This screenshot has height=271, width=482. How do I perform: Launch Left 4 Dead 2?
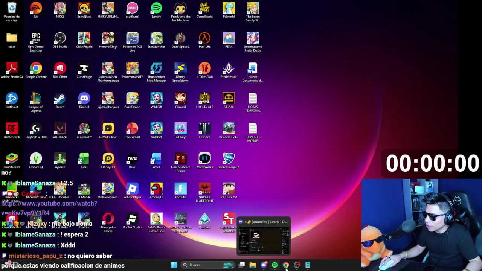click(204, 100)
